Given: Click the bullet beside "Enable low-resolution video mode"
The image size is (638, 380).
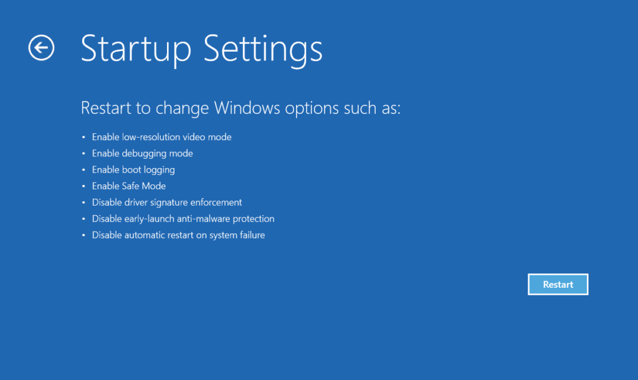Looking at the screenshot, I should pos(83,137).
